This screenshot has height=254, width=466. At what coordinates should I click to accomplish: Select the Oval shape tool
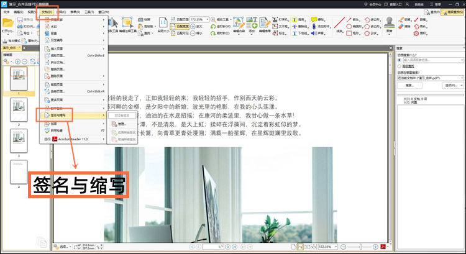point(354,27)
